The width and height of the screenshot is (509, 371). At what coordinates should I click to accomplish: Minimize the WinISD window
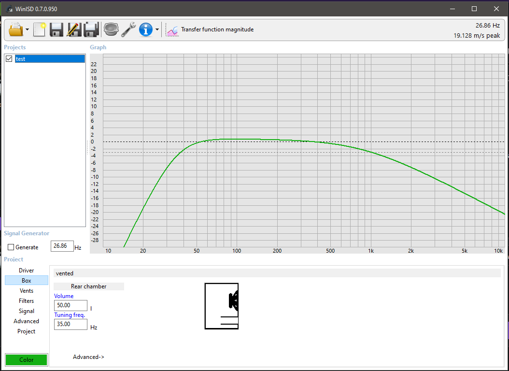452,9
